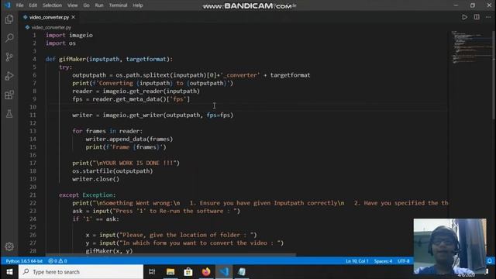Click 'os.startfile(outputpath)' line

(112, 170)
